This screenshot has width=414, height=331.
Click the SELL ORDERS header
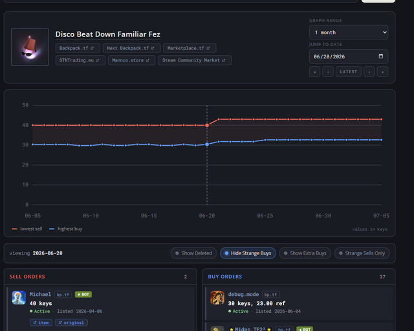(x=27, y=277)
